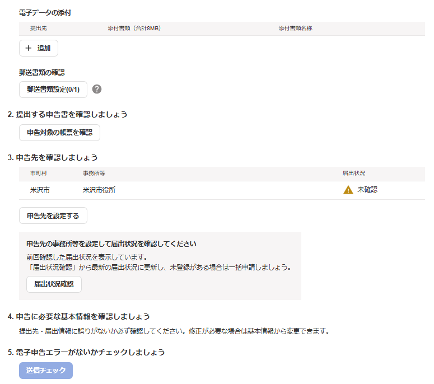Open 申告対象の帳票を確認
Image resolution: width=434 pixels, height=384 pixels.
coord(59,133)
